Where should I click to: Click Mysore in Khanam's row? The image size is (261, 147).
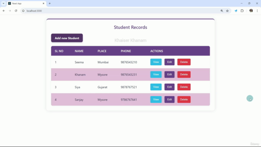102,75
